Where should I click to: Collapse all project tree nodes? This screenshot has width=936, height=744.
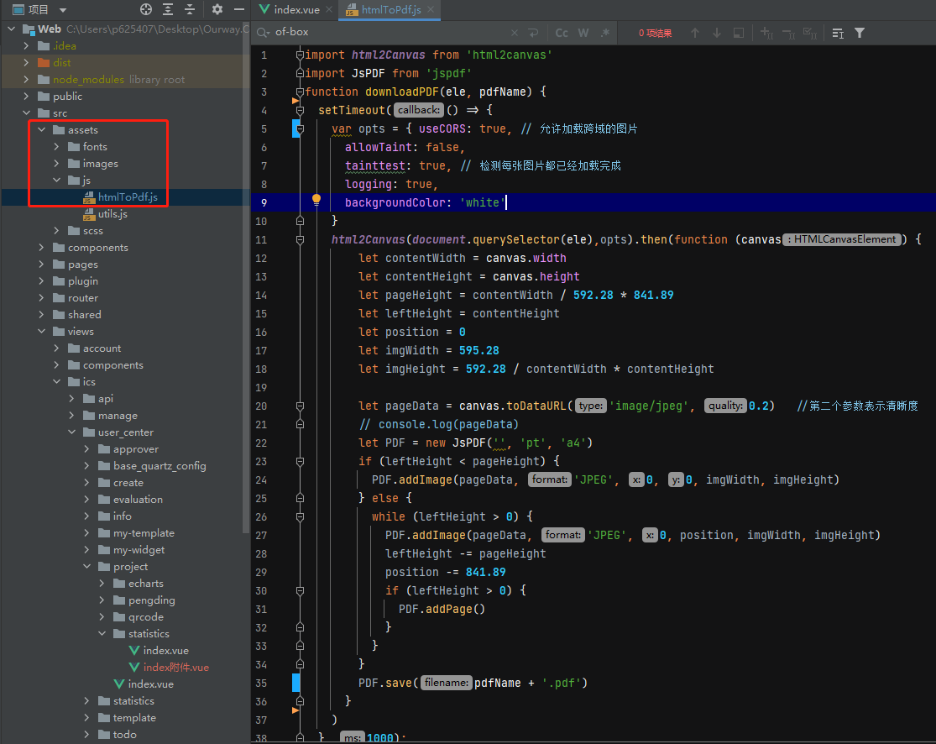coord(190,9)
